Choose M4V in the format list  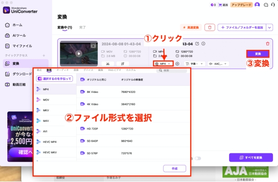click(x=55, y=121)
